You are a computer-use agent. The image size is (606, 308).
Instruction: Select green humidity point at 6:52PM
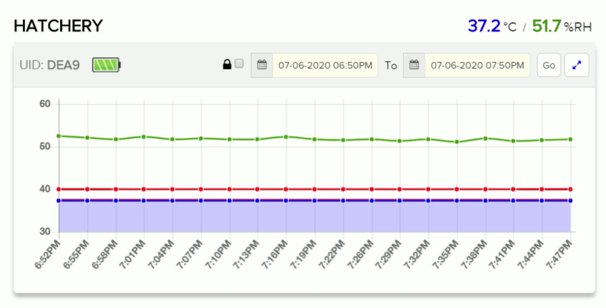click(59, 136)
